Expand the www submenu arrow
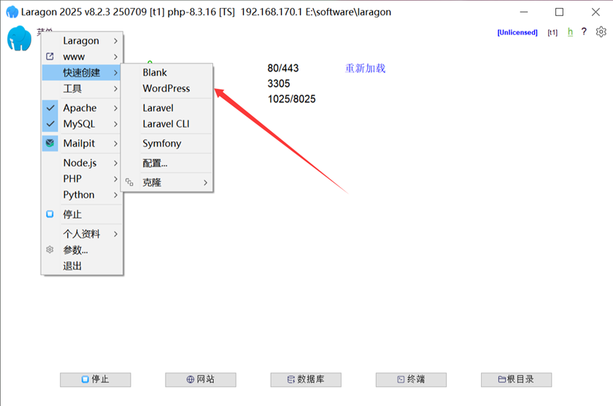This screenshot has width=613, height=406. [115, 57]
